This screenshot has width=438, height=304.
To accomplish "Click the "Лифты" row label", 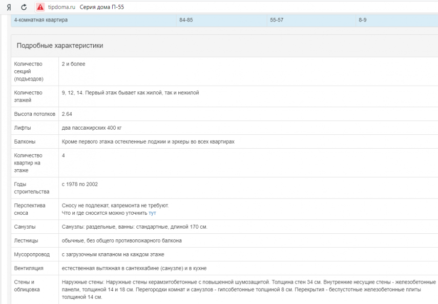I will pyautogui.click(x=23, y=128).
